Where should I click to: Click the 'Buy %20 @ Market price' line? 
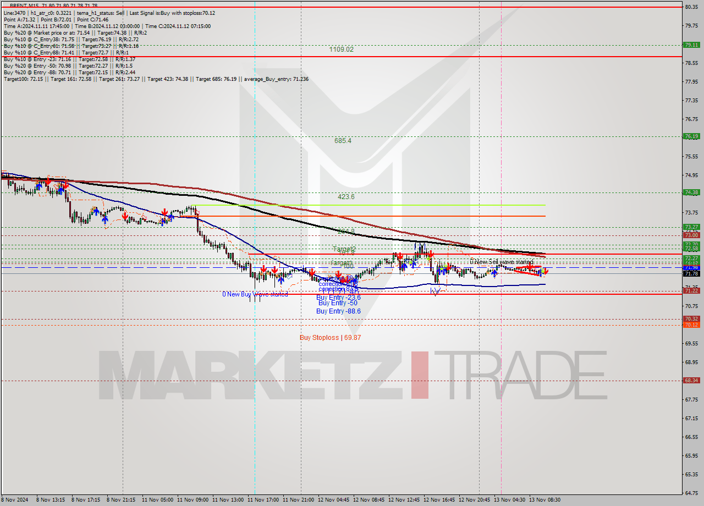click(x=74, y=32)
